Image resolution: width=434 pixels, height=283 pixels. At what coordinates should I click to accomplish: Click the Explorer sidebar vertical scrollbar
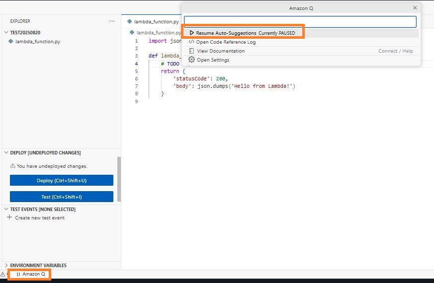[119, 179]
